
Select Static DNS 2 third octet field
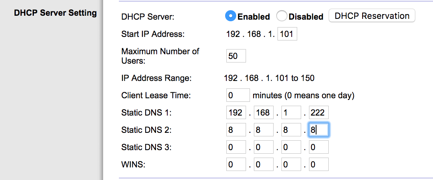[x=291, y=130]
